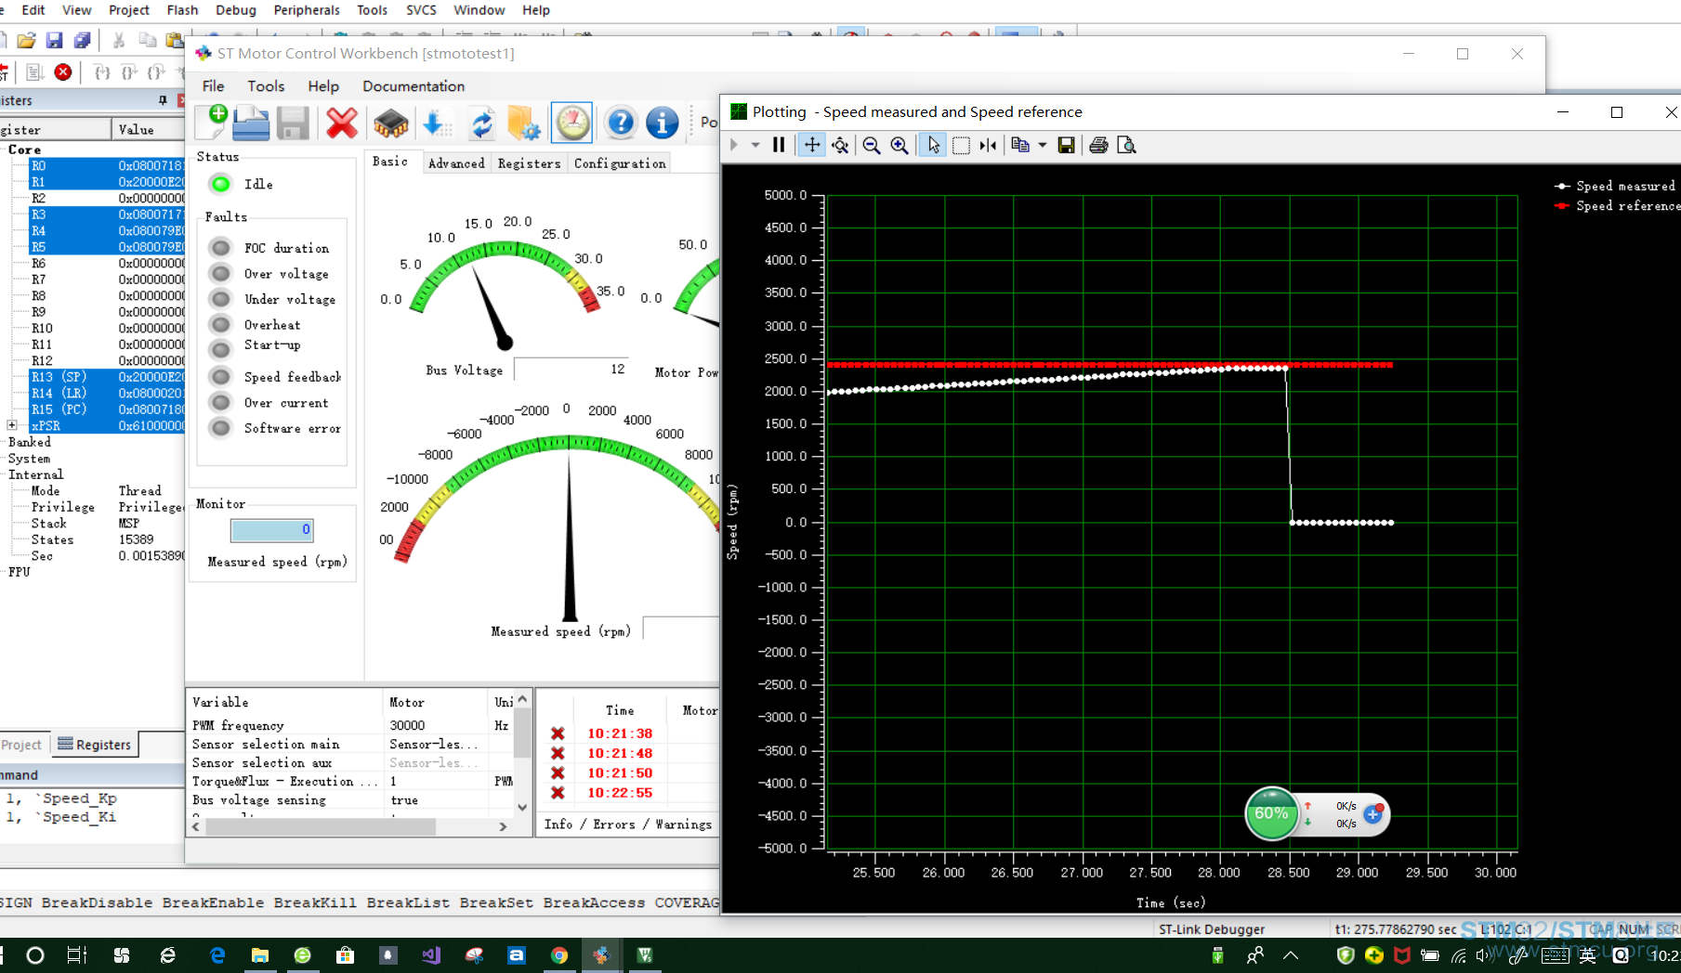The image size is (1681, 973).
Task: Click the grey floppy Save icon in Workbench
Action: point(293,123)
